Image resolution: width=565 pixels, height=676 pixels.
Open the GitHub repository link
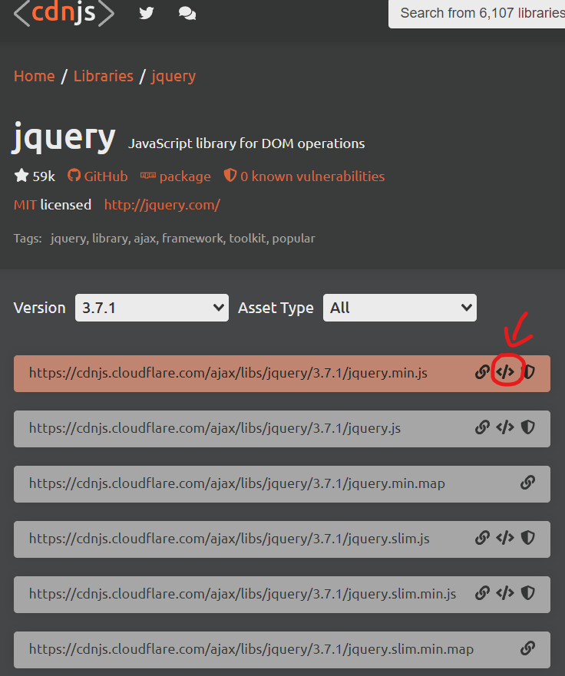click(98, 176)
